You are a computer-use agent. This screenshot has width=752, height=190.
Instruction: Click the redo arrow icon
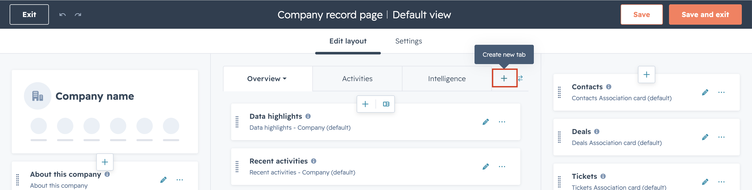[x=78, y=14]
